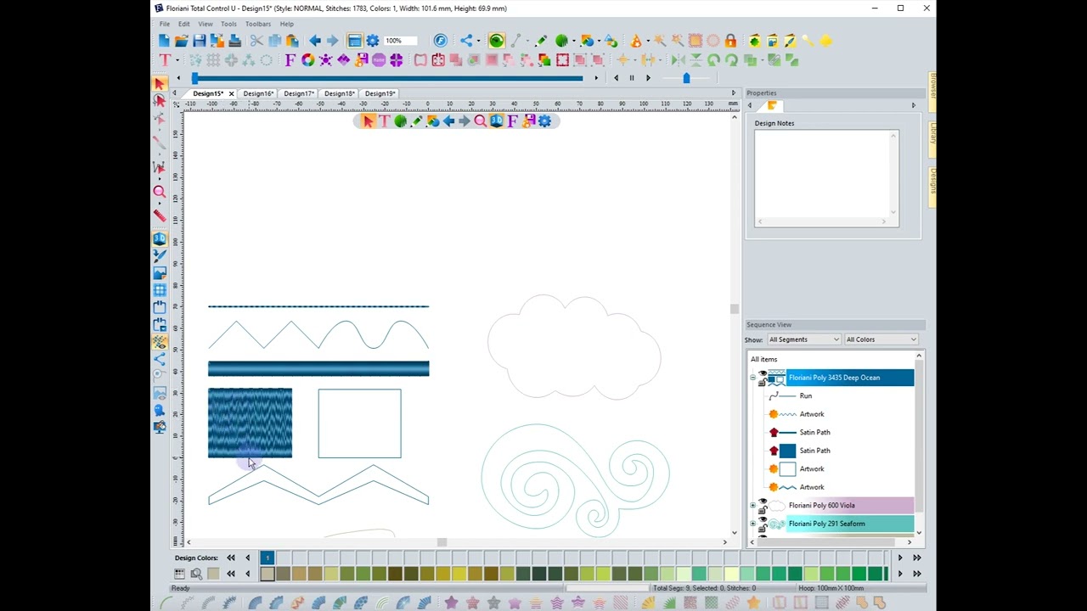Switch to the Design16* tab

[x=258, y=93]
